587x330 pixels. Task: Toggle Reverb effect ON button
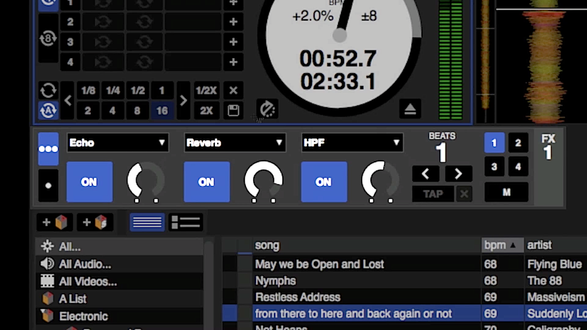(x=207, y=182)
